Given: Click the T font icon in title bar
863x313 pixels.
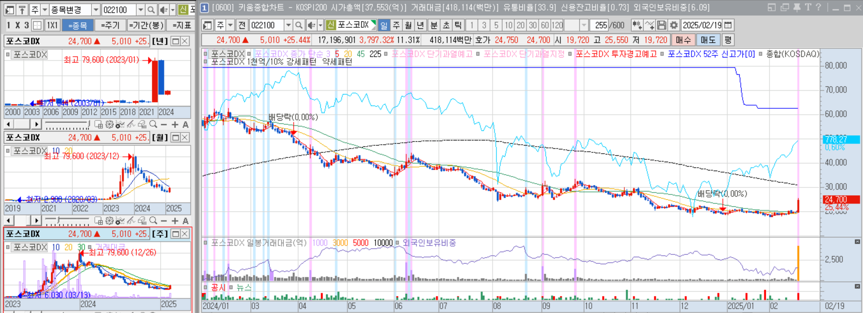Looking at the screenshot, I should coord(808,8).
